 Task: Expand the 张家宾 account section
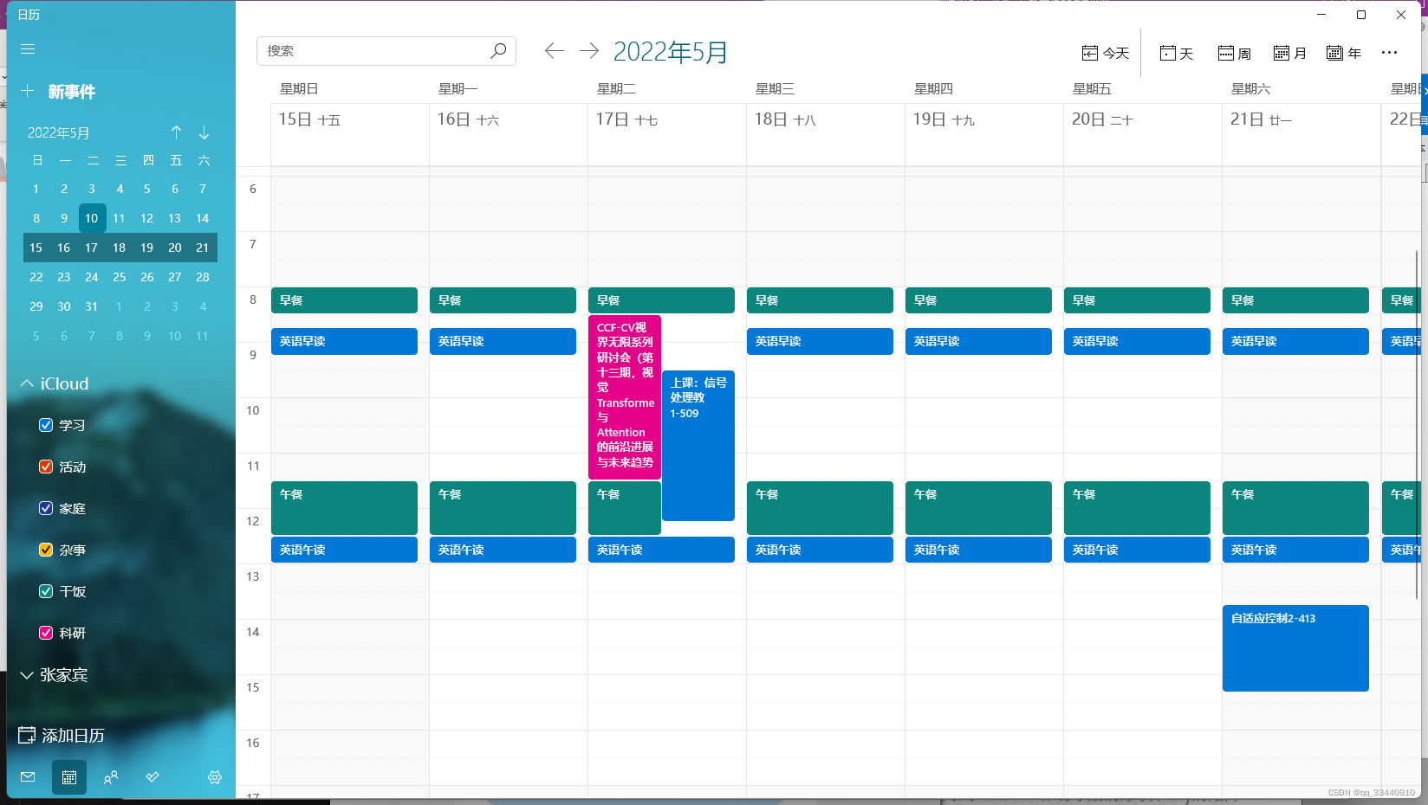[27, 675]
